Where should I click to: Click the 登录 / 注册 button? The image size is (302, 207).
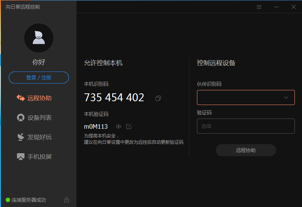tap(39, 78)
